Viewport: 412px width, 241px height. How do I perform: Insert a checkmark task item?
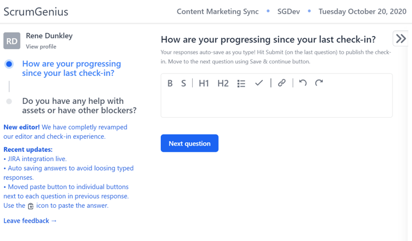coord(259,83)
